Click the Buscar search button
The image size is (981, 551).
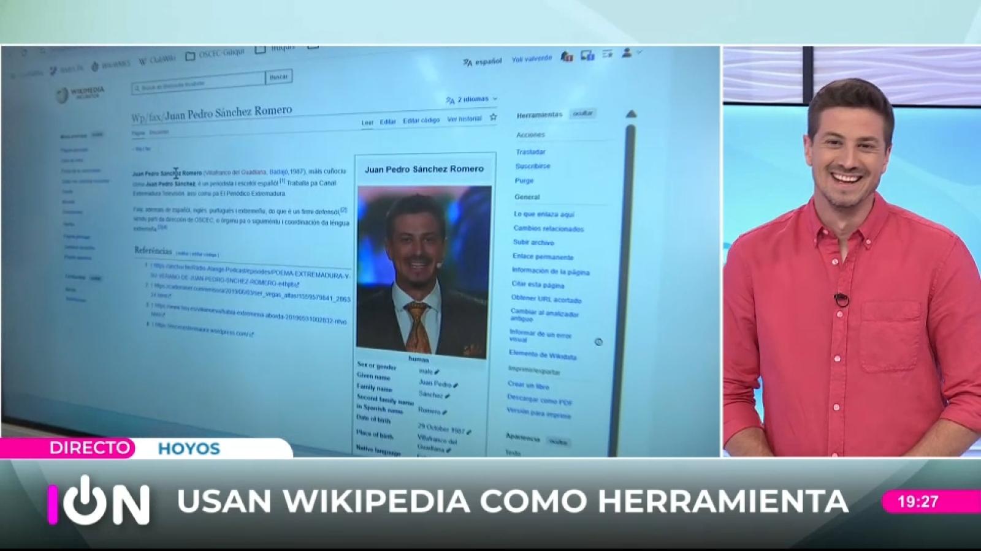[278, 77]
